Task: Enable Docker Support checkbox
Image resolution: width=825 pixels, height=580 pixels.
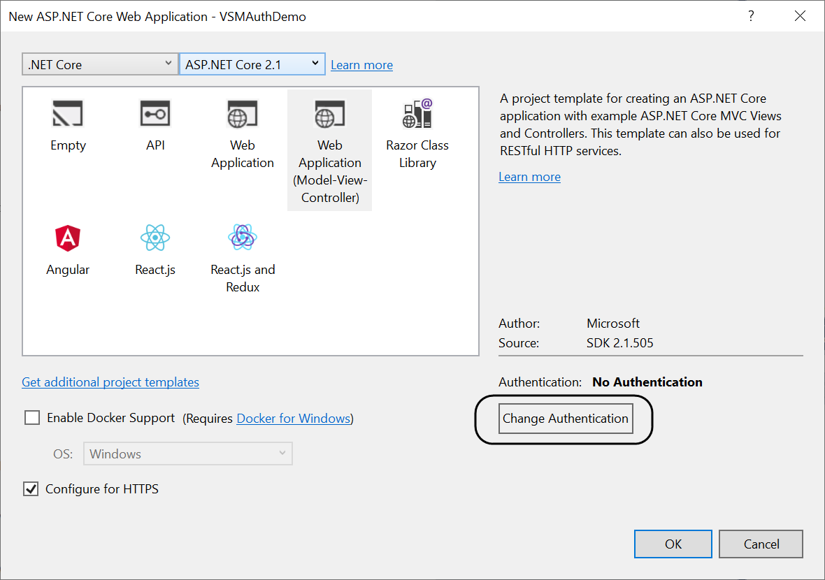Action: point(32,418)
